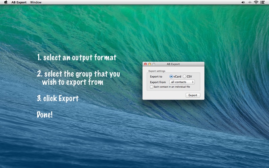
Task: Click the Export button
Action: tap(193, 95)
